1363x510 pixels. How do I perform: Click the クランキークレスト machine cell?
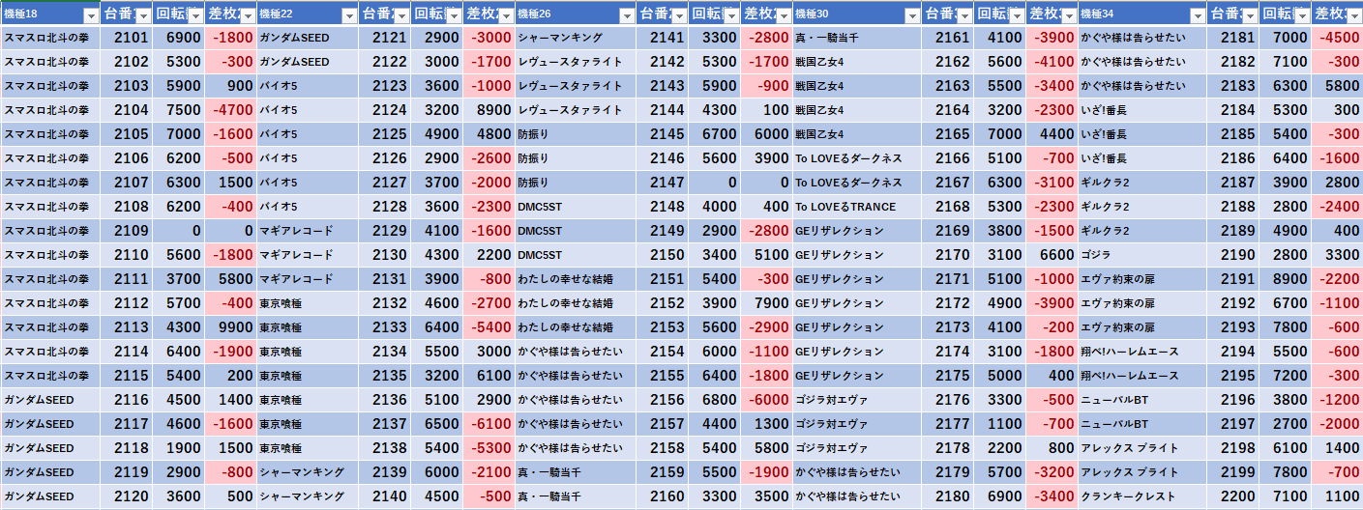[x=1142, y=496]
